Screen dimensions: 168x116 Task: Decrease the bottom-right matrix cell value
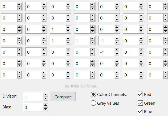coord(165,77)
